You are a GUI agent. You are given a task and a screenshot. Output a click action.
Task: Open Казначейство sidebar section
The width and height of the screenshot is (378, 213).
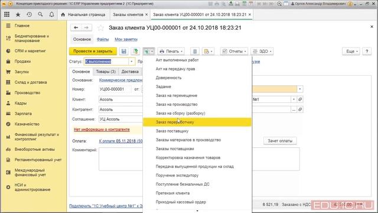[x=33, y=124]
